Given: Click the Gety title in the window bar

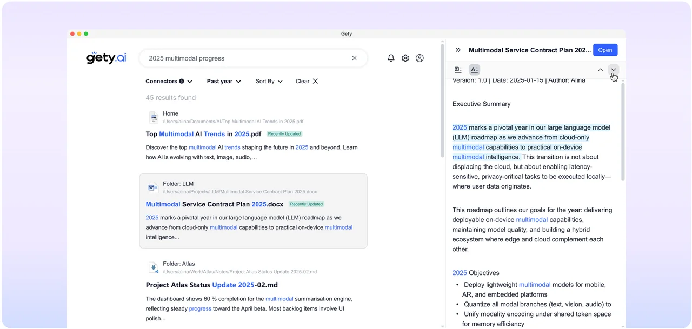Looking at the screenshot, I should [346, 33].
